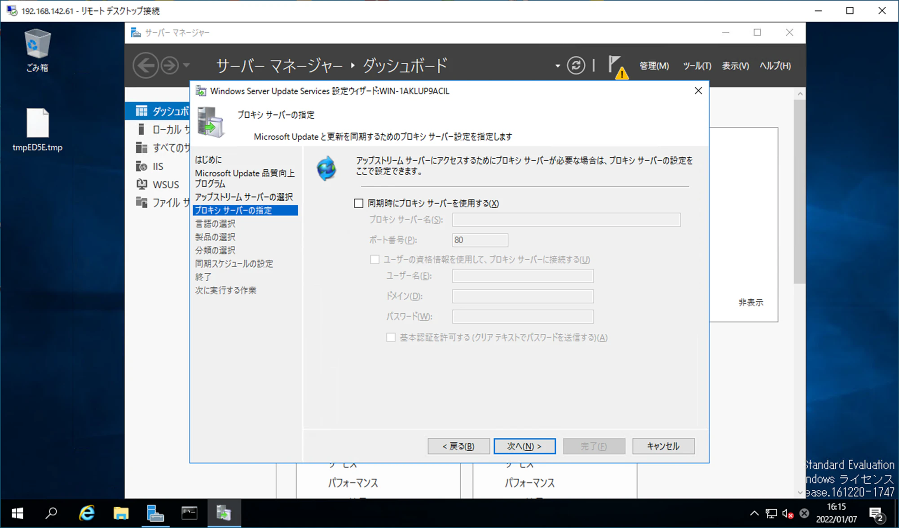Select the tmpED5E.tmp file icon on desktop
This screenshot has width=899, height=528.
tap(37, 129)
